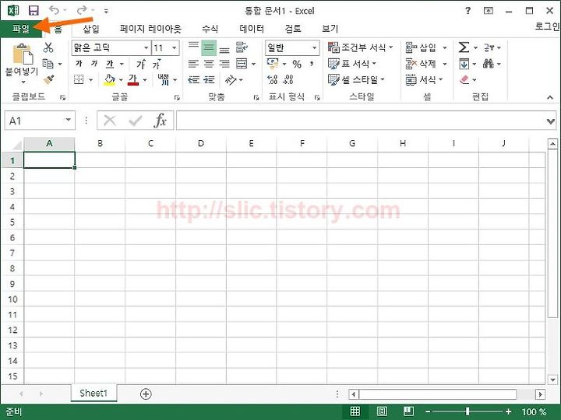Switch to the 보기 tab
The image size is (561, 420).
pyautogui.click(x=330, y=29)
